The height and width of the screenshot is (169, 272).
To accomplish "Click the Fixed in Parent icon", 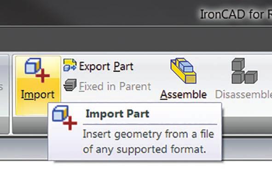I will [70, 85].
